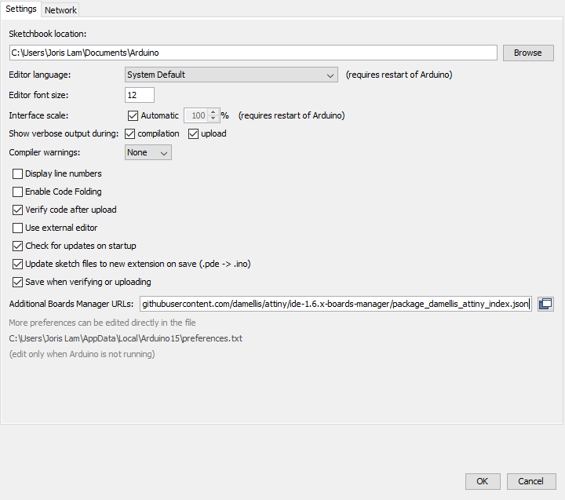Enable Display line numbers
This screenshot has height=500, width=565.
click(x=18, y=173)
